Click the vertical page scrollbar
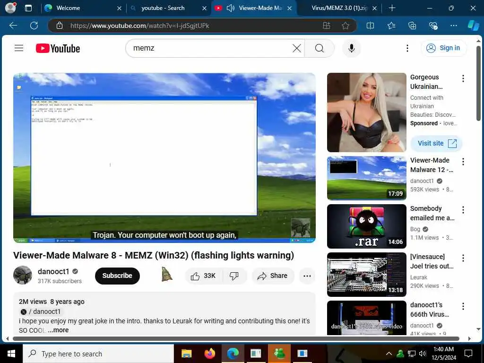 (x=478, y=83)
